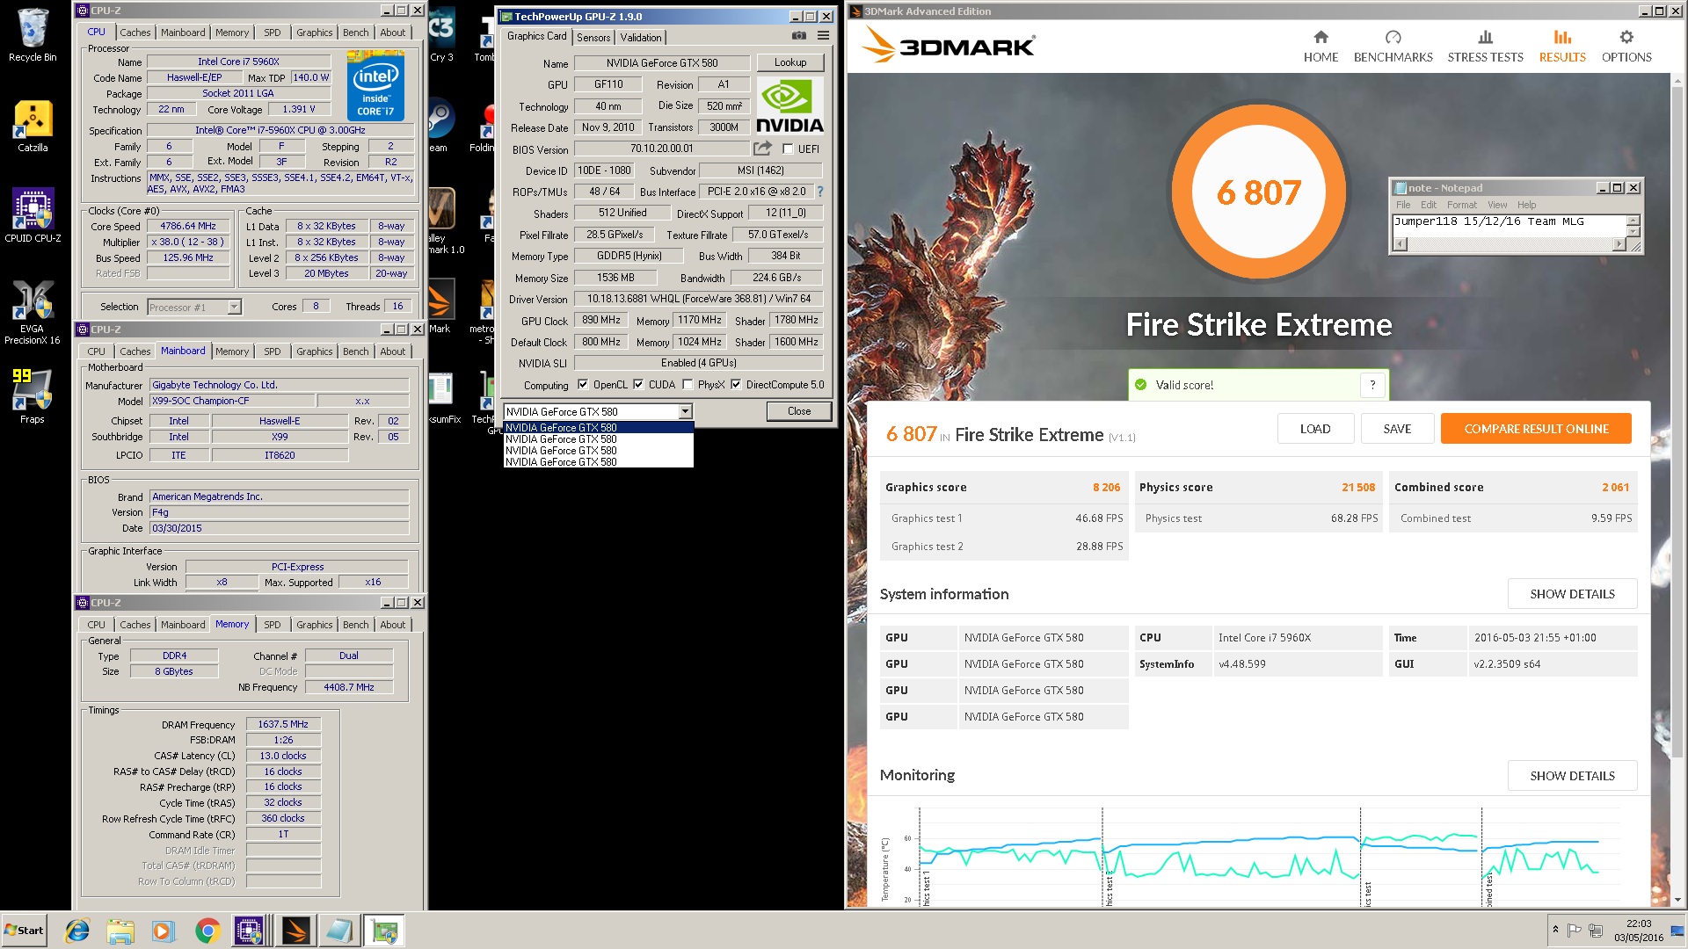Open STRESS TESTS in 3DMark

(1485, 47)
